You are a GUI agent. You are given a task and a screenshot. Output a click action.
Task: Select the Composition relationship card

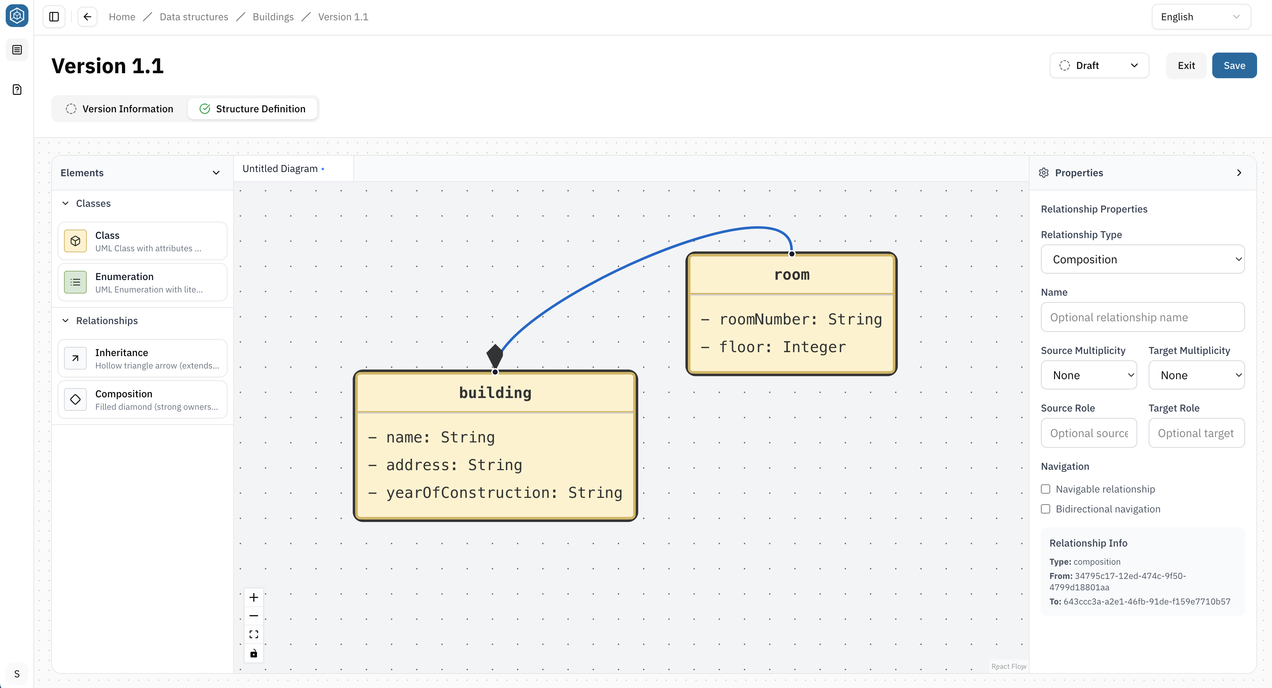pos(142,399)
